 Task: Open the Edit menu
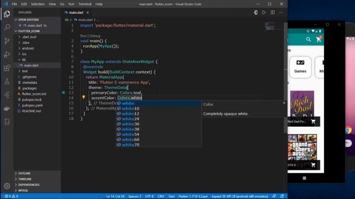coord(24,4)
